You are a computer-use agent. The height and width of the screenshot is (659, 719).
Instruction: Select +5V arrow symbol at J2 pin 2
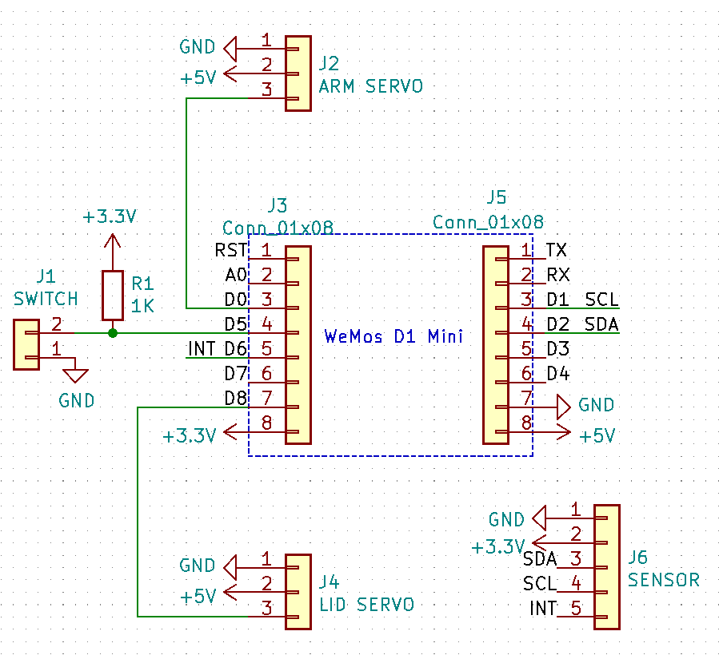(x=230, y=73)
